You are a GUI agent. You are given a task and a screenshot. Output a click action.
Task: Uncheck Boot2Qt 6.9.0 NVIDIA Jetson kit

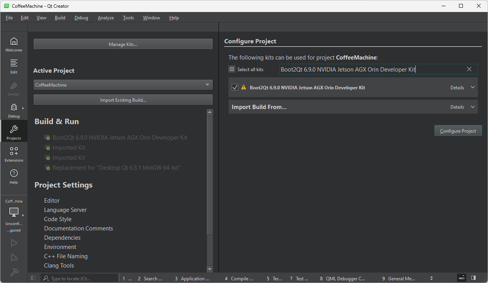[235, 87]
